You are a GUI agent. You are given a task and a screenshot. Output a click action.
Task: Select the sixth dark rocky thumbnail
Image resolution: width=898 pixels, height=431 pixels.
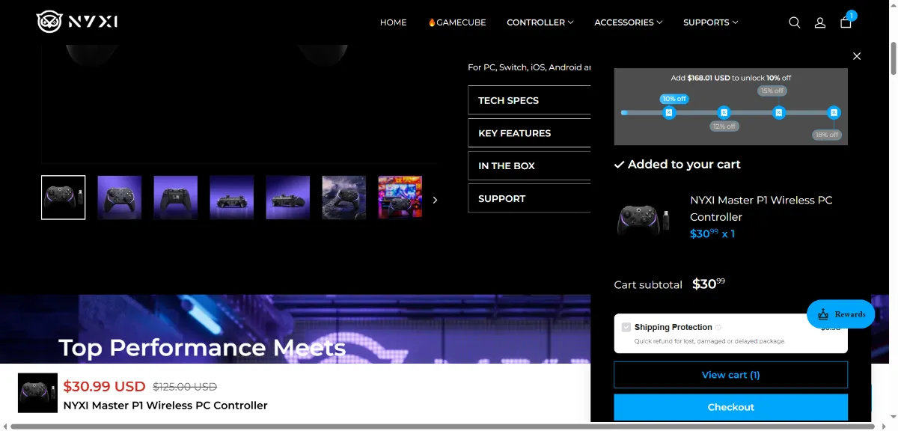tap(344, 198)
